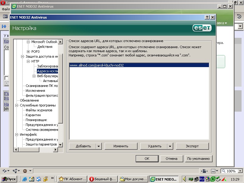
Task: Select Защита параметров in the tree
Action: [41, 144]
